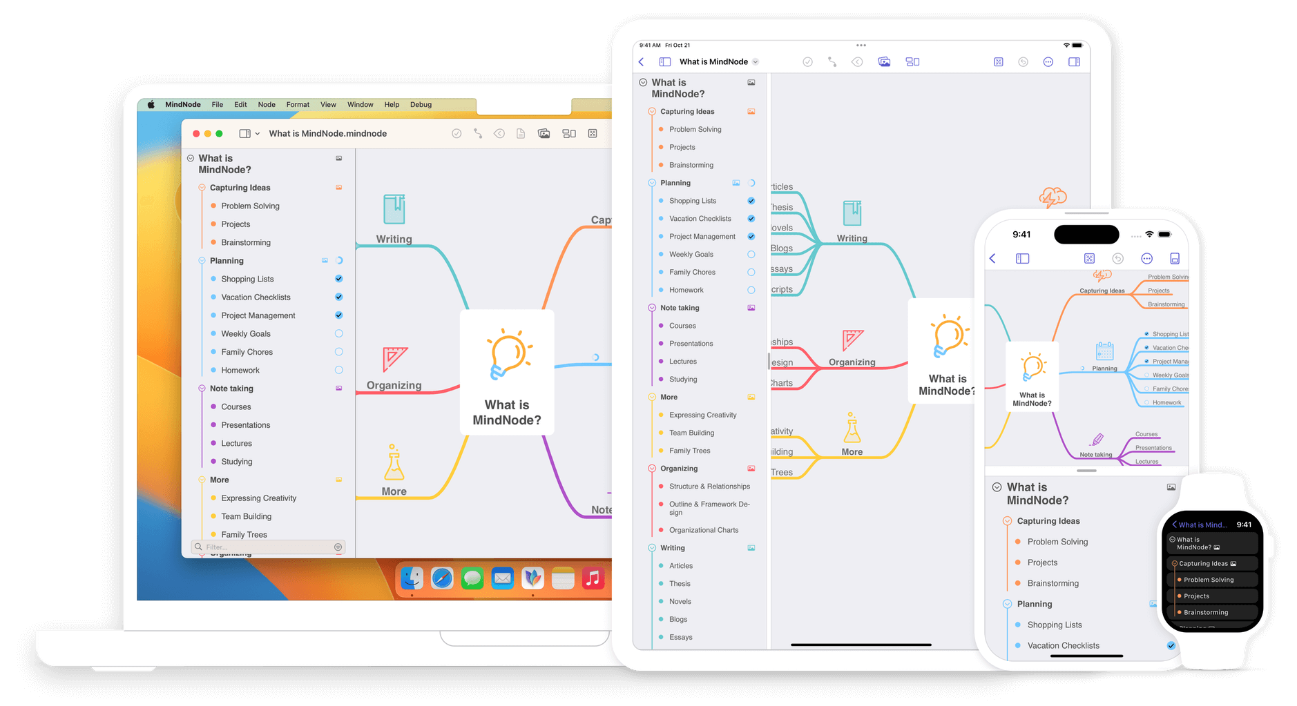Open the File menu
This screenshot has width=1297, height=706.
(x=218, y=105)
